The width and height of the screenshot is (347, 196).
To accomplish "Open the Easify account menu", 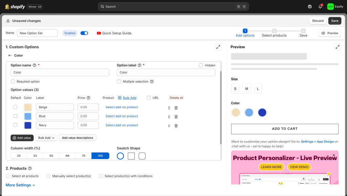I will pos(335,6).
